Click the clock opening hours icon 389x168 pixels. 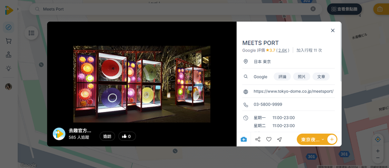246,118
